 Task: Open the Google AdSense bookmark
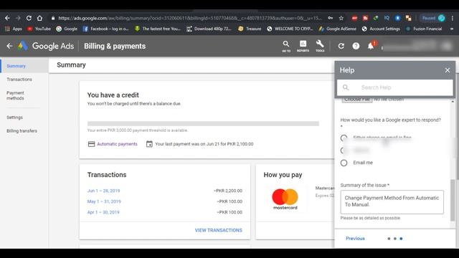(x=338, y=29)
